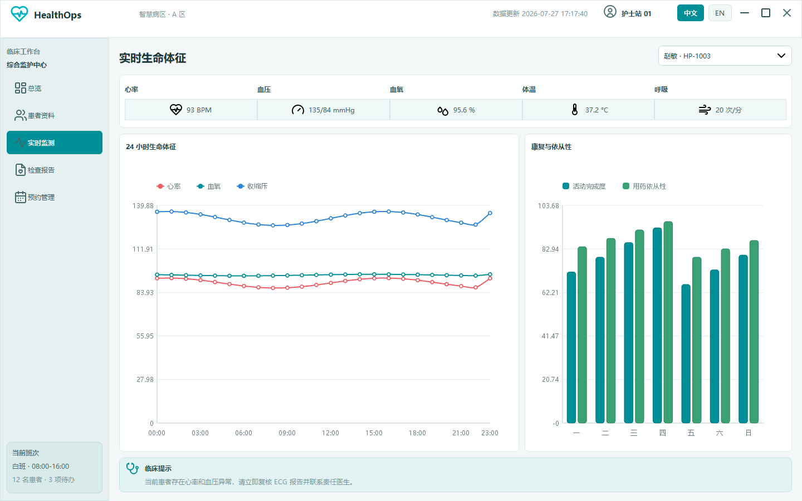Click the 检查报告 document icon
The height and width of the screenshot is (501, 802).
coord(21,170)
